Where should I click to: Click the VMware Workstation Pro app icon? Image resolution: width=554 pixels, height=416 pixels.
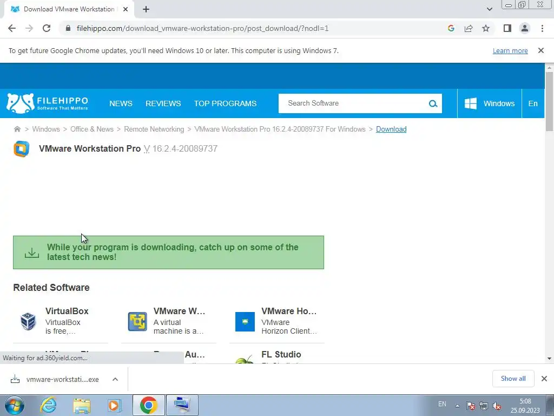[x=21, y=149]
